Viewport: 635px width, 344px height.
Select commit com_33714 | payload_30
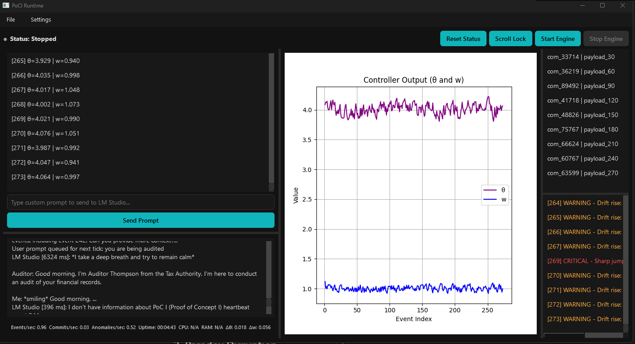[581, 57]
